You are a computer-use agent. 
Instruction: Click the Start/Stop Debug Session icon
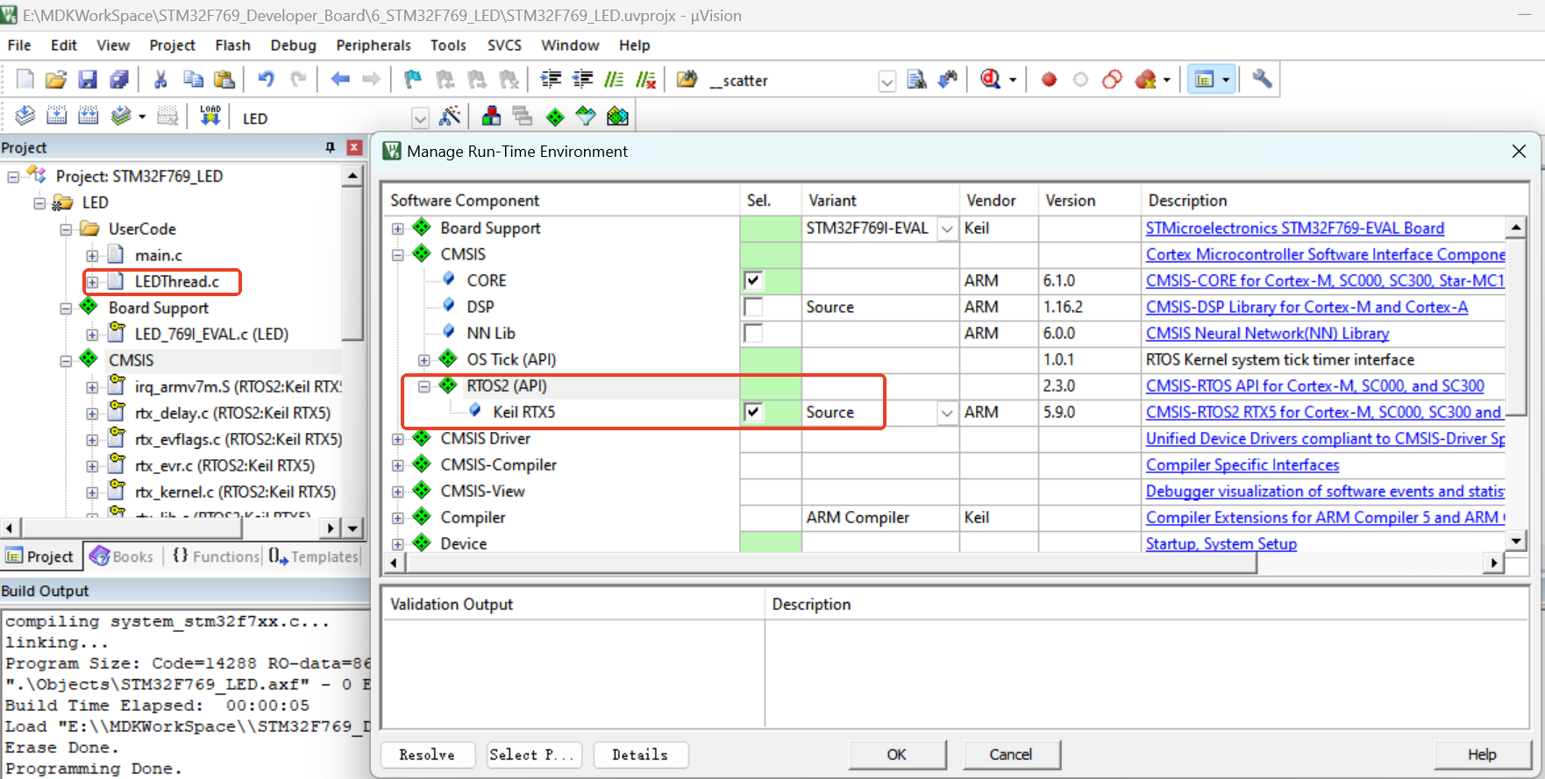click(x=991, y=80)
